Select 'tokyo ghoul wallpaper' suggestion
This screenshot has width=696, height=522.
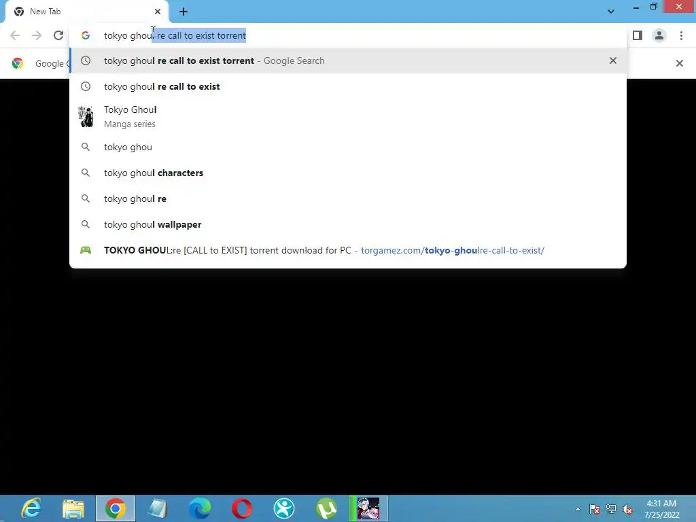[x=348, y=224]
